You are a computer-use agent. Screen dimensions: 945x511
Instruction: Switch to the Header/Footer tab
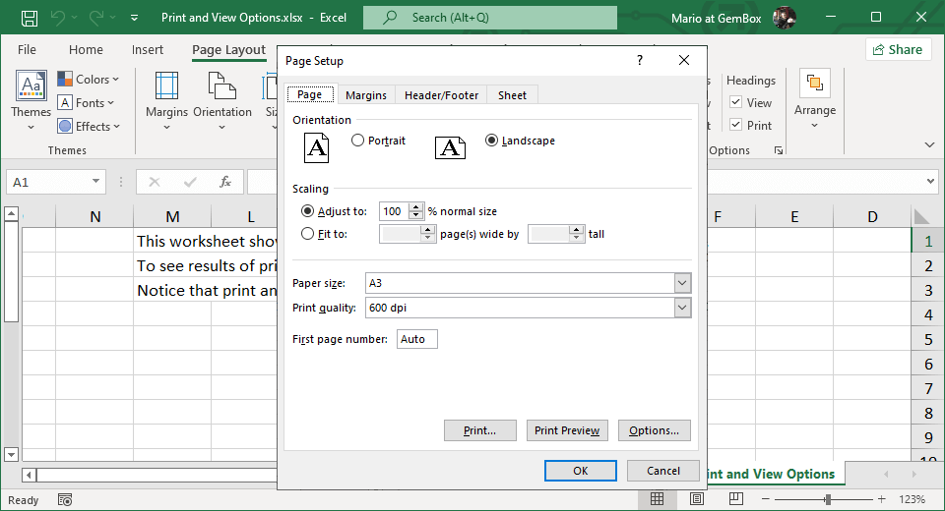tap(441, 95)
